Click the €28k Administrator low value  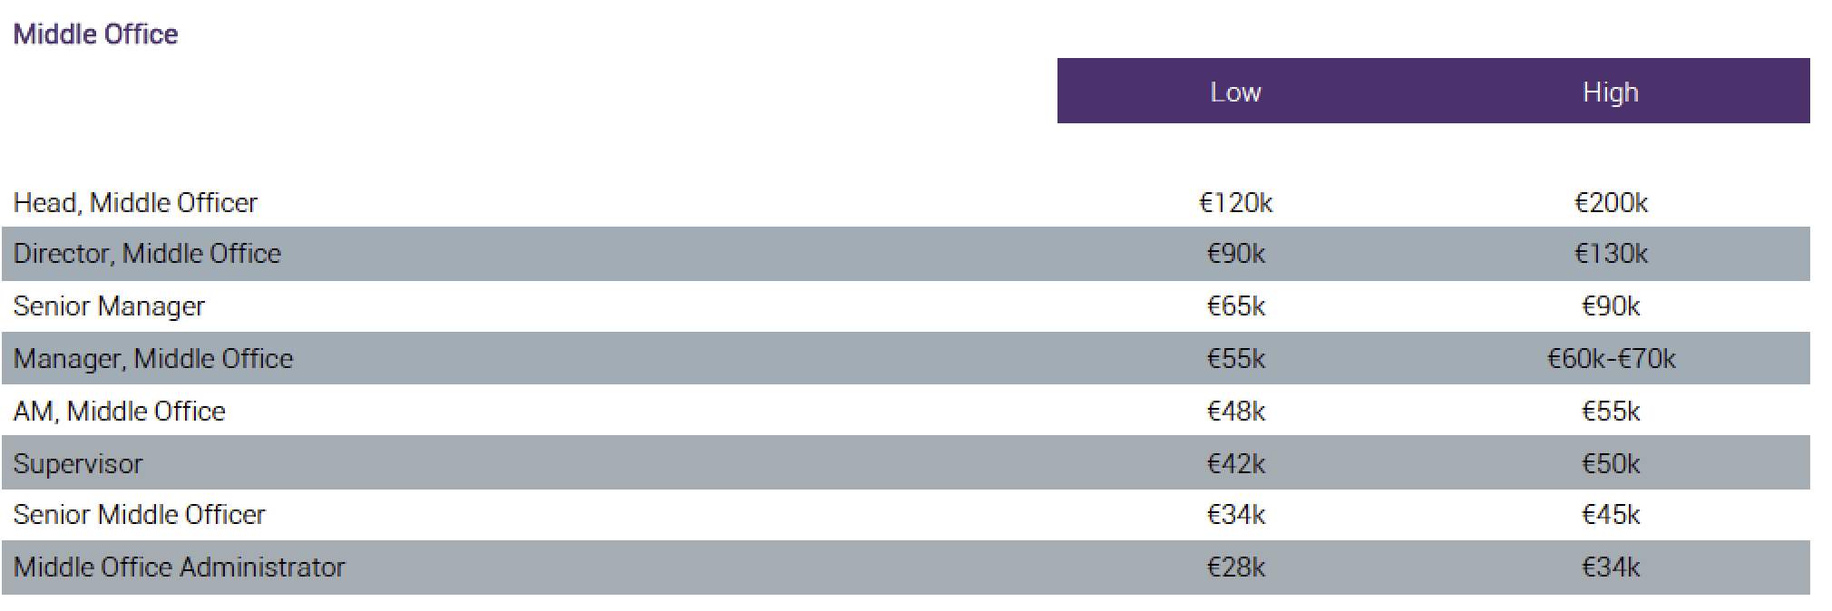[x=1235, y=567]
